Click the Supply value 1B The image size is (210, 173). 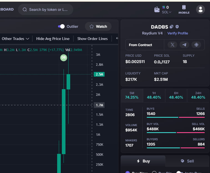(x=185, y=62)
